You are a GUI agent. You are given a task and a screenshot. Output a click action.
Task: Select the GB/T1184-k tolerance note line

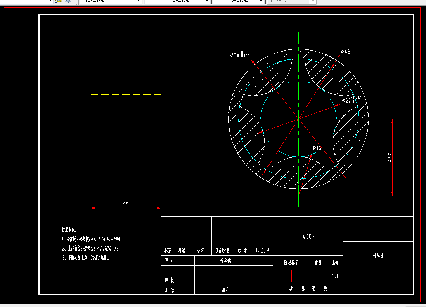(90, 248)
